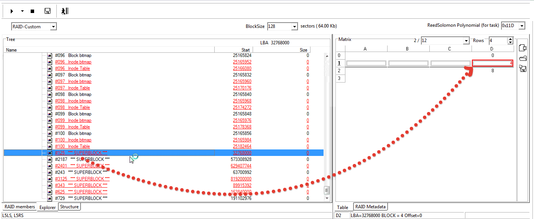The image size is (534, 219).
Task: Click matrix cell in row 1 column C
Action: pyautogui.click(x=450, y=63)
